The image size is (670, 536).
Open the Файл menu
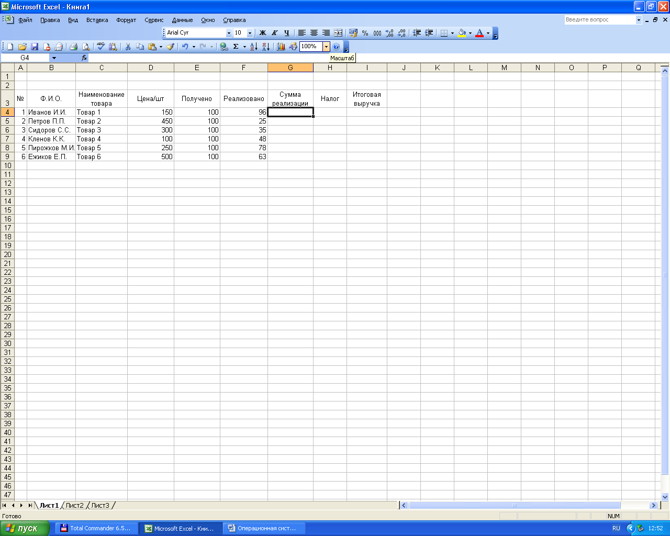coord(25,20)
